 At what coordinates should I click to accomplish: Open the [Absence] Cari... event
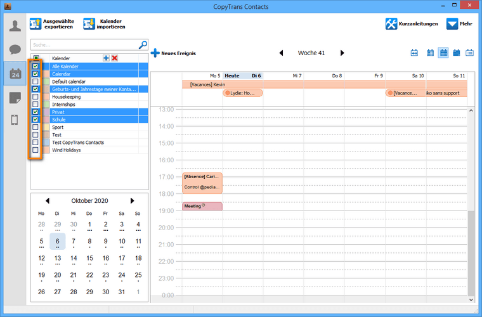pyautogui.click(x=202, y=183)
